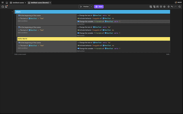Click the purple Share button
This screenshot has width=183, height=114.
point(99,7)
